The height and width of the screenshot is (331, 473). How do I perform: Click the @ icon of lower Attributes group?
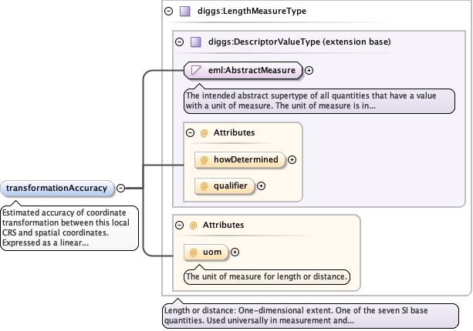194,225
